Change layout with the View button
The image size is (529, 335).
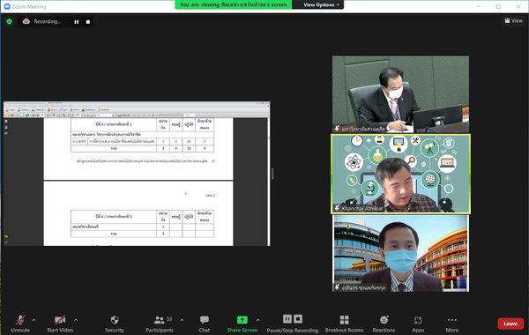coord(513,21)
